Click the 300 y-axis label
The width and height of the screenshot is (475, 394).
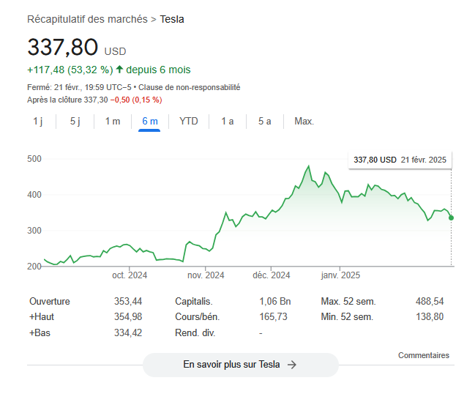pyautogui.click(x=34, y=231)
